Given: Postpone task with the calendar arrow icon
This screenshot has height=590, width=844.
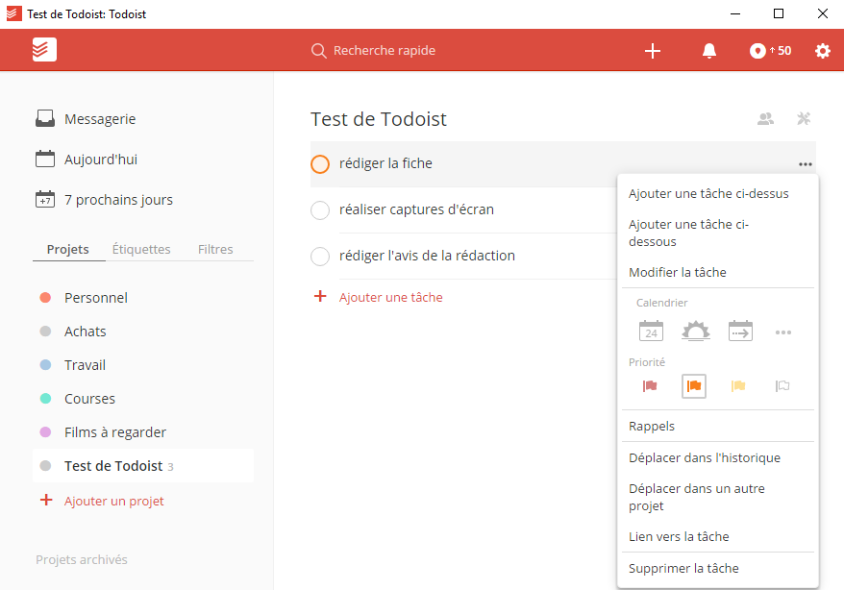Looking at the screenshot, I should (x=740, y=331).
